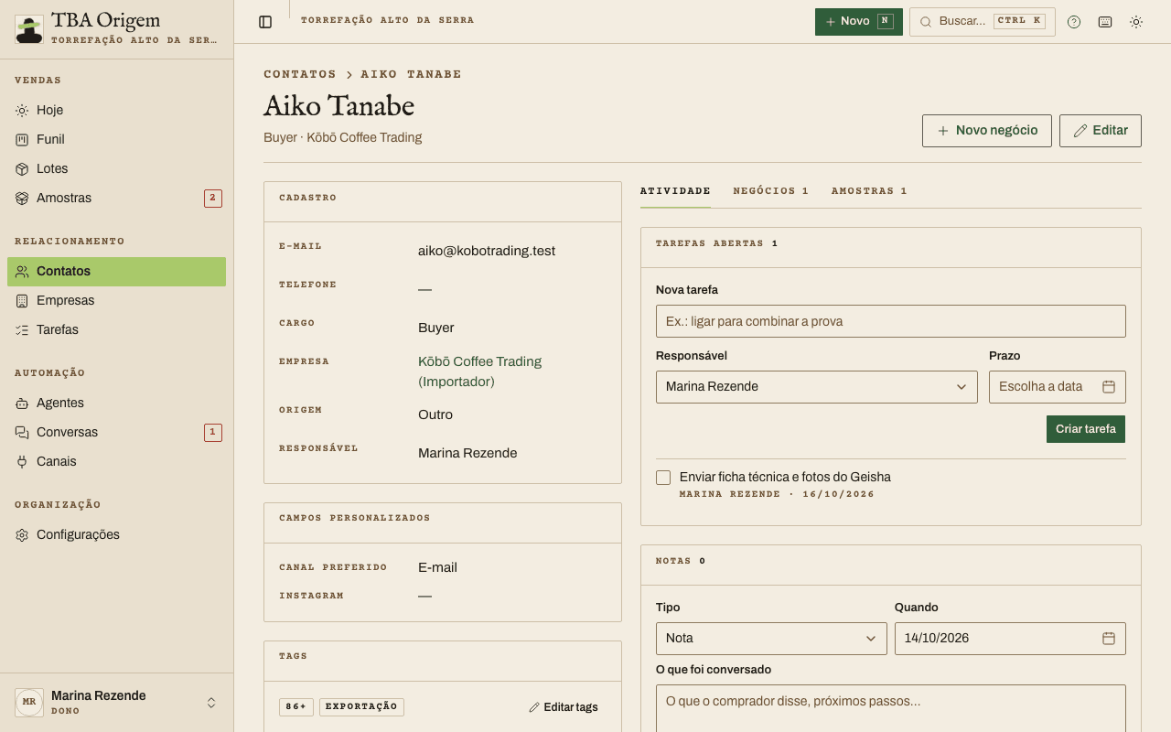Open the help icon in top bar
The image size is (1171, 732).
click(x=1074, y=22)
